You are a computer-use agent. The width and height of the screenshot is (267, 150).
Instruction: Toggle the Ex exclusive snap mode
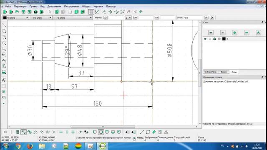point(5,132)
